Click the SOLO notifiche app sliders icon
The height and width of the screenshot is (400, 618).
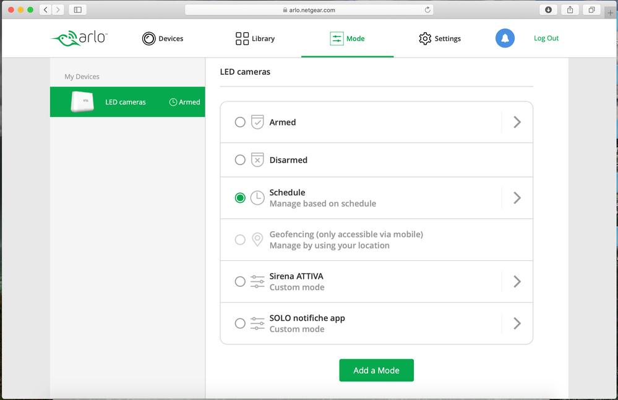[257, 323]
